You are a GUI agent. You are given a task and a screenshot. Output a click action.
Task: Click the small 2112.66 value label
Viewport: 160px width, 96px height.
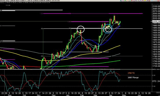point(8,5)
